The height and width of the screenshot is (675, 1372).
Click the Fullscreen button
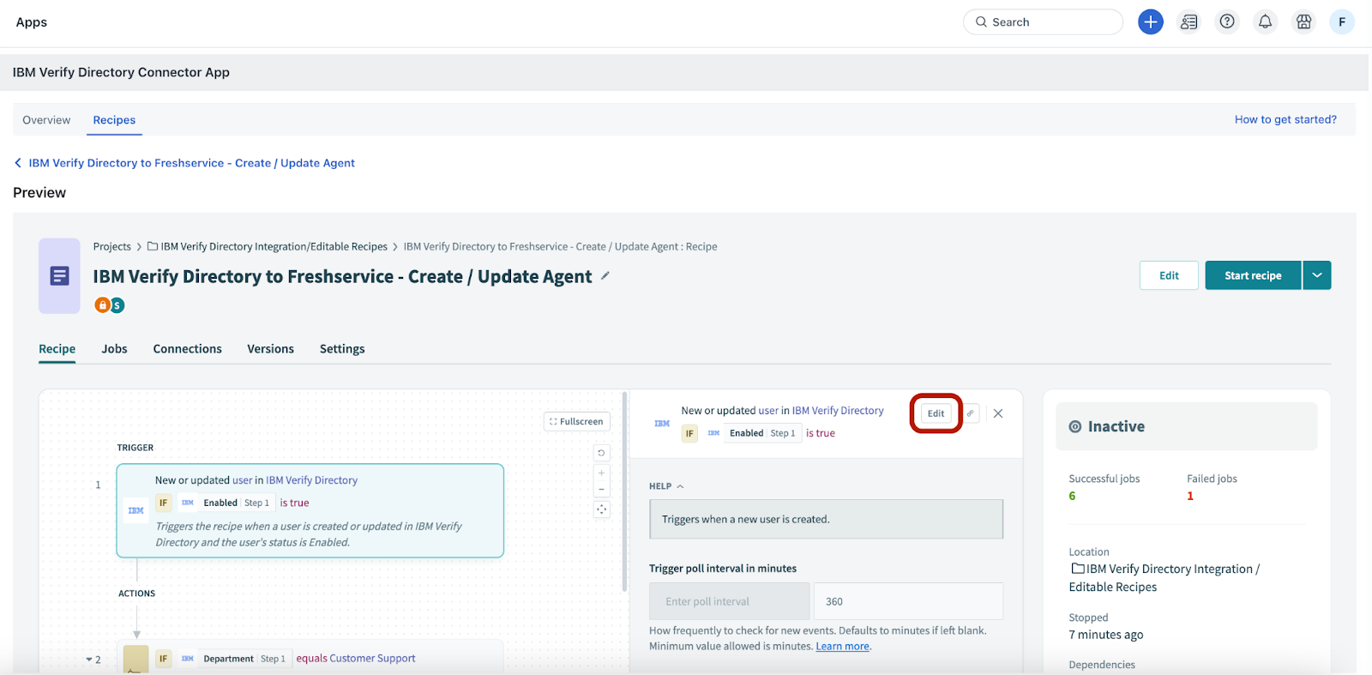(x=576, y=421)
